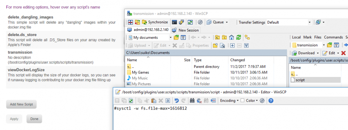This screenshot has height=130, width=348.
Task: Click the delete.ds_store script name
Action: tap(22, 35)
